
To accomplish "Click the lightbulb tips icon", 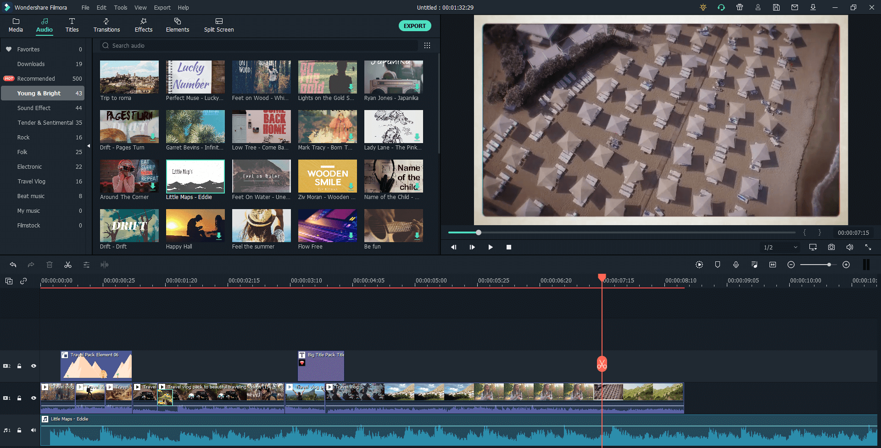I will 703,7.
